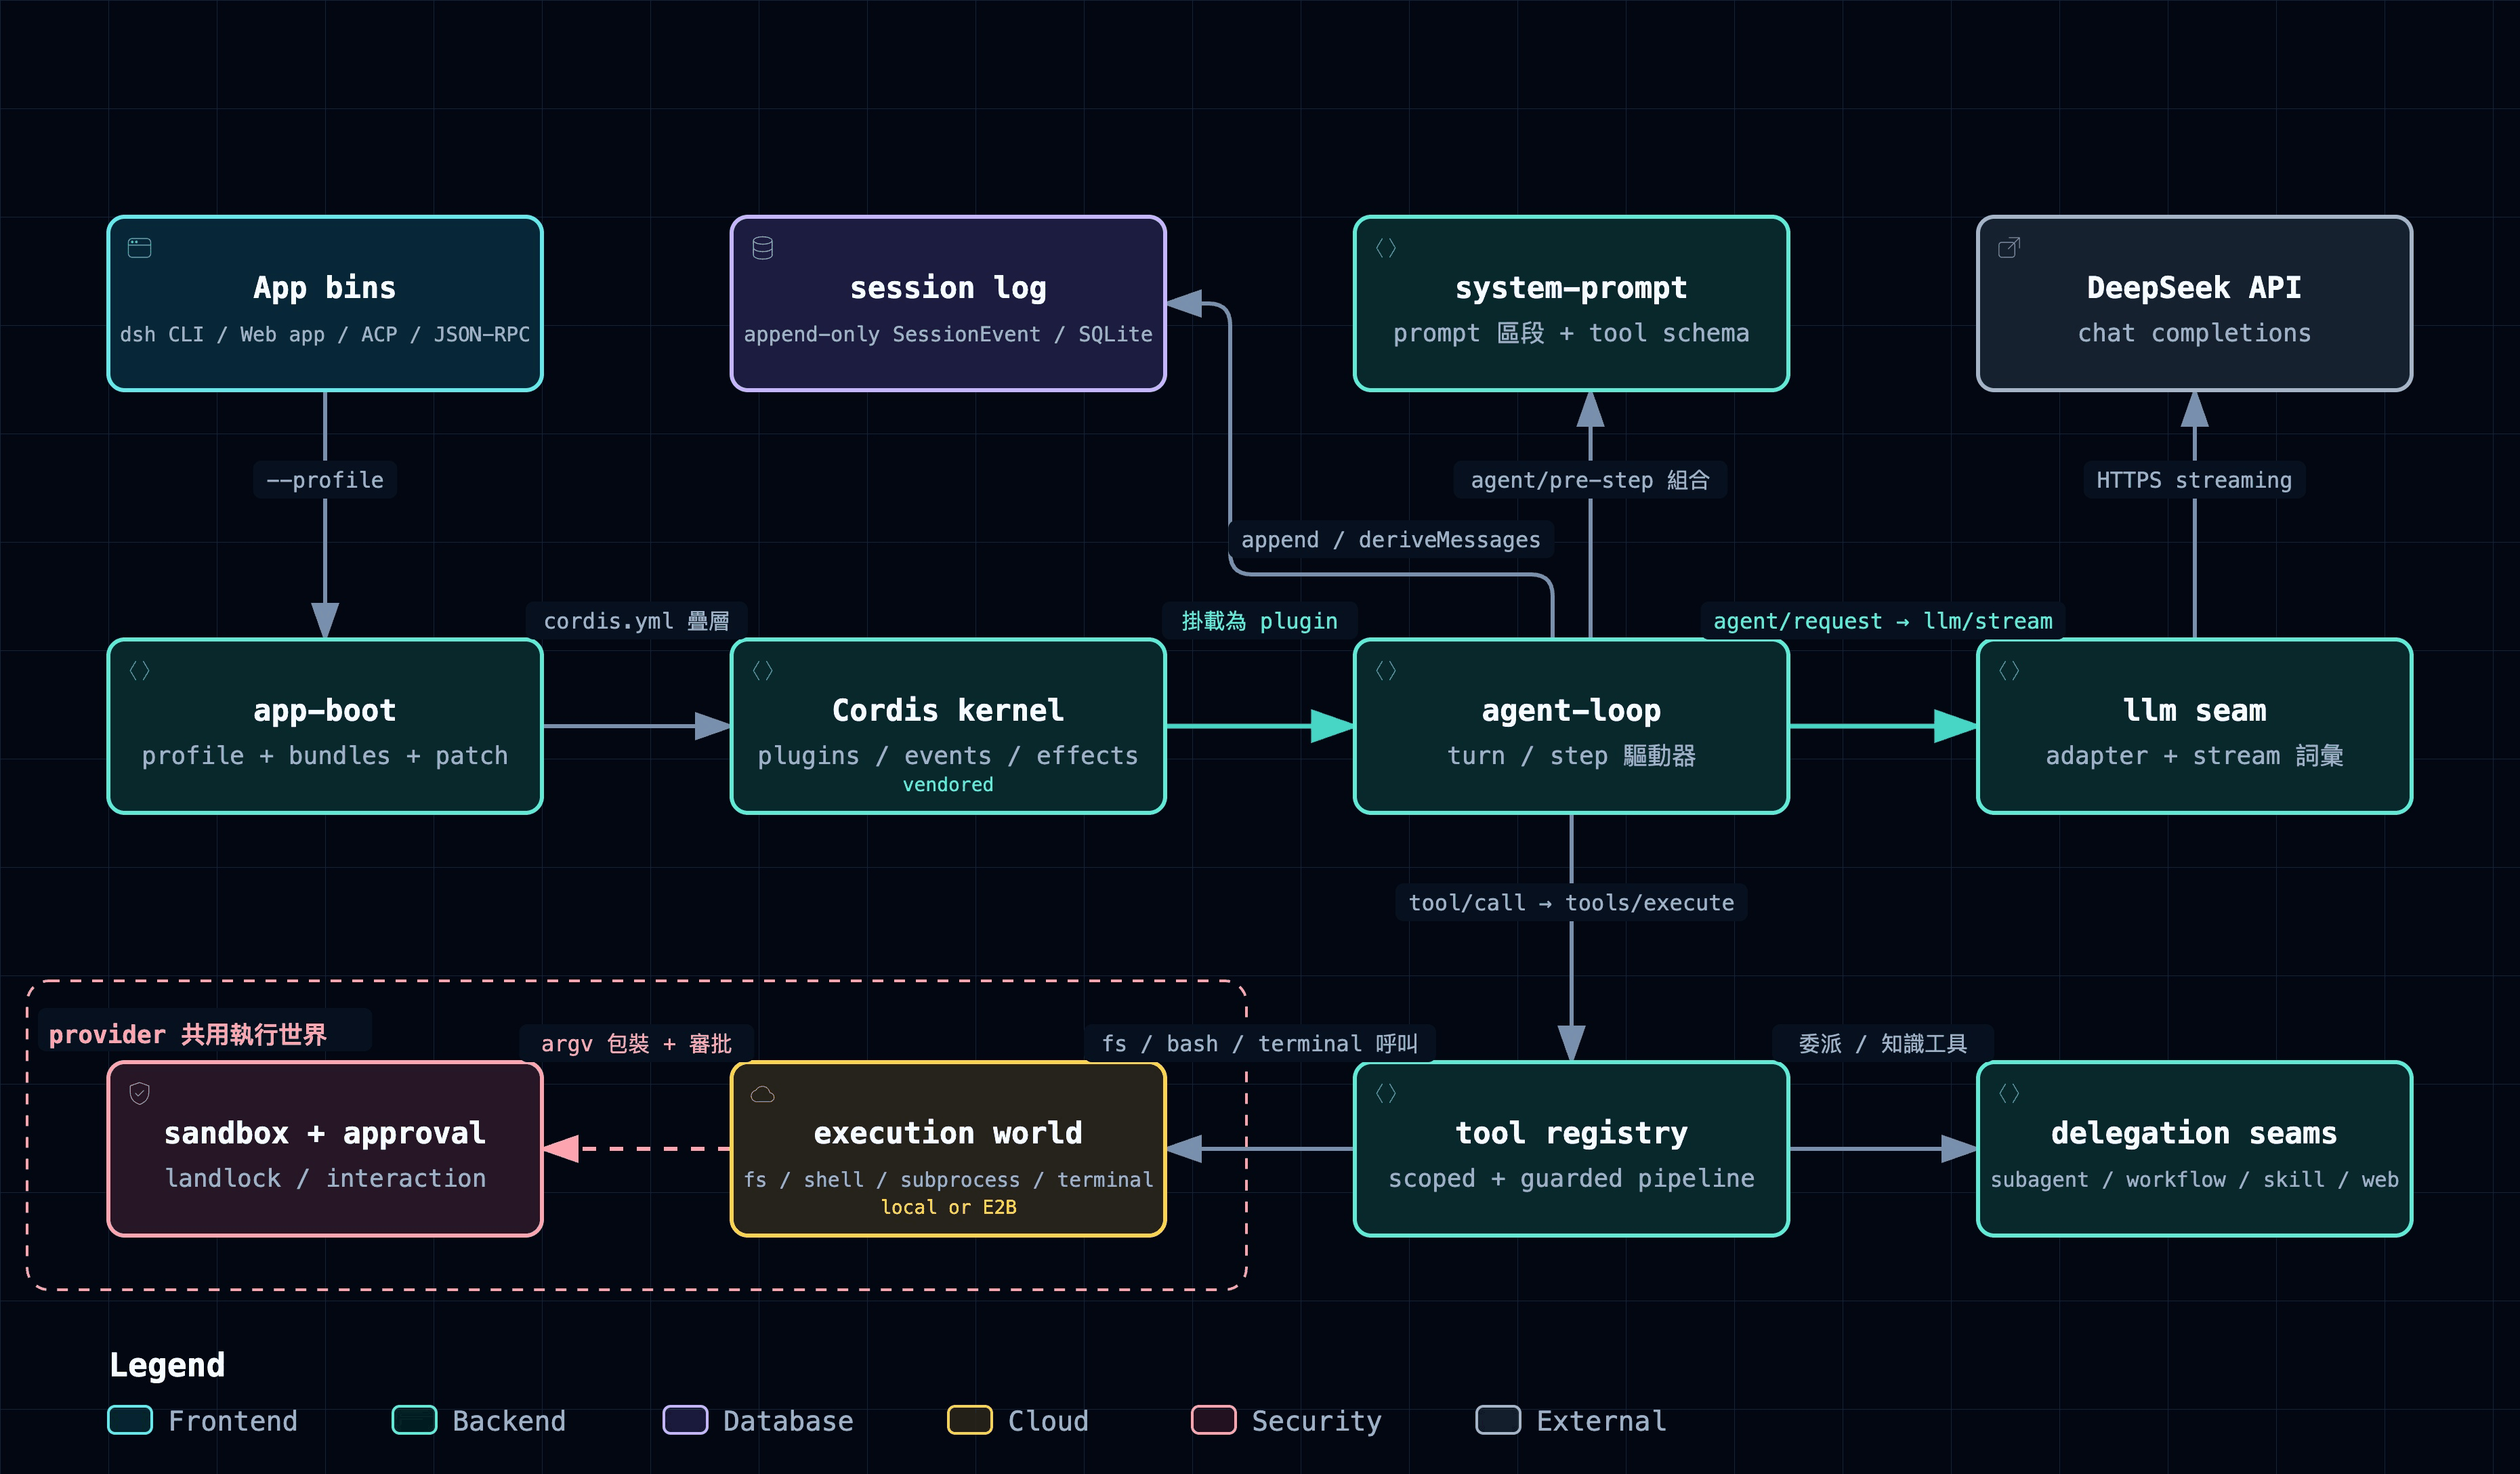
Task: Click the '掛載為 plugin' edge label
Action: point(1259,621)
